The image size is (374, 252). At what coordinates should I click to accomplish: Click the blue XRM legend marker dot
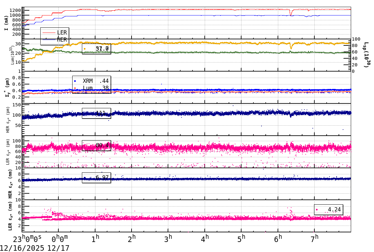click(x=75, y=81)
